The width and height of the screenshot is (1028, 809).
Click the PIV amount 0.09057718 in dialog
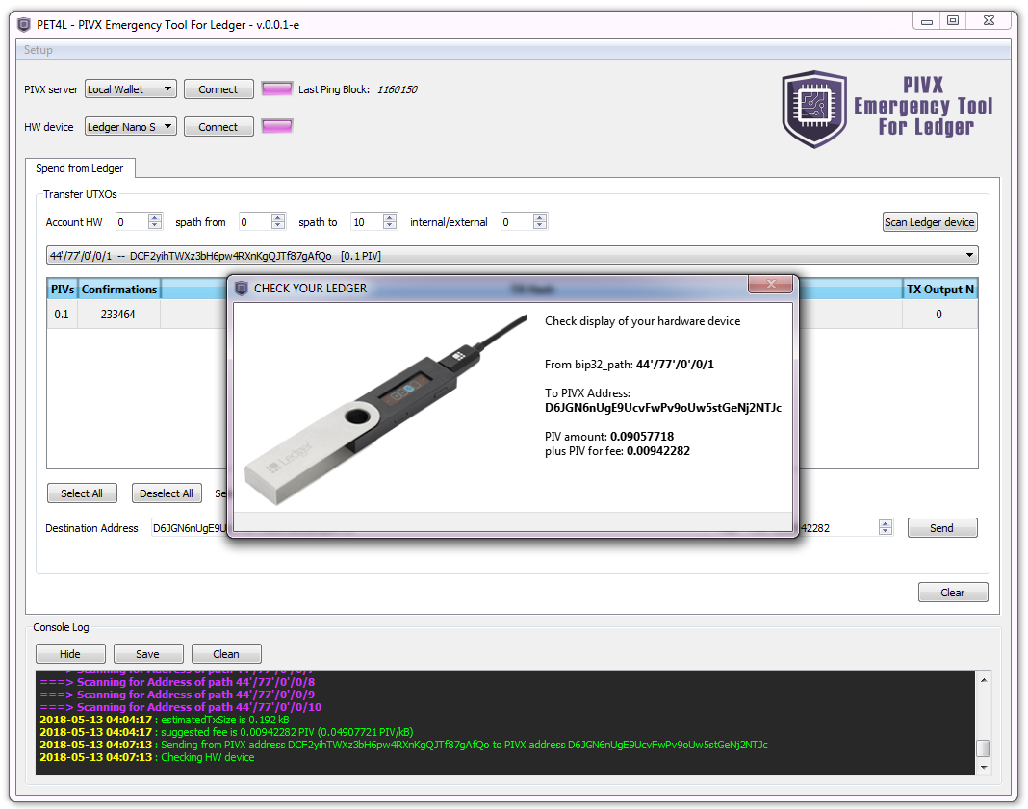coord(642,437)
